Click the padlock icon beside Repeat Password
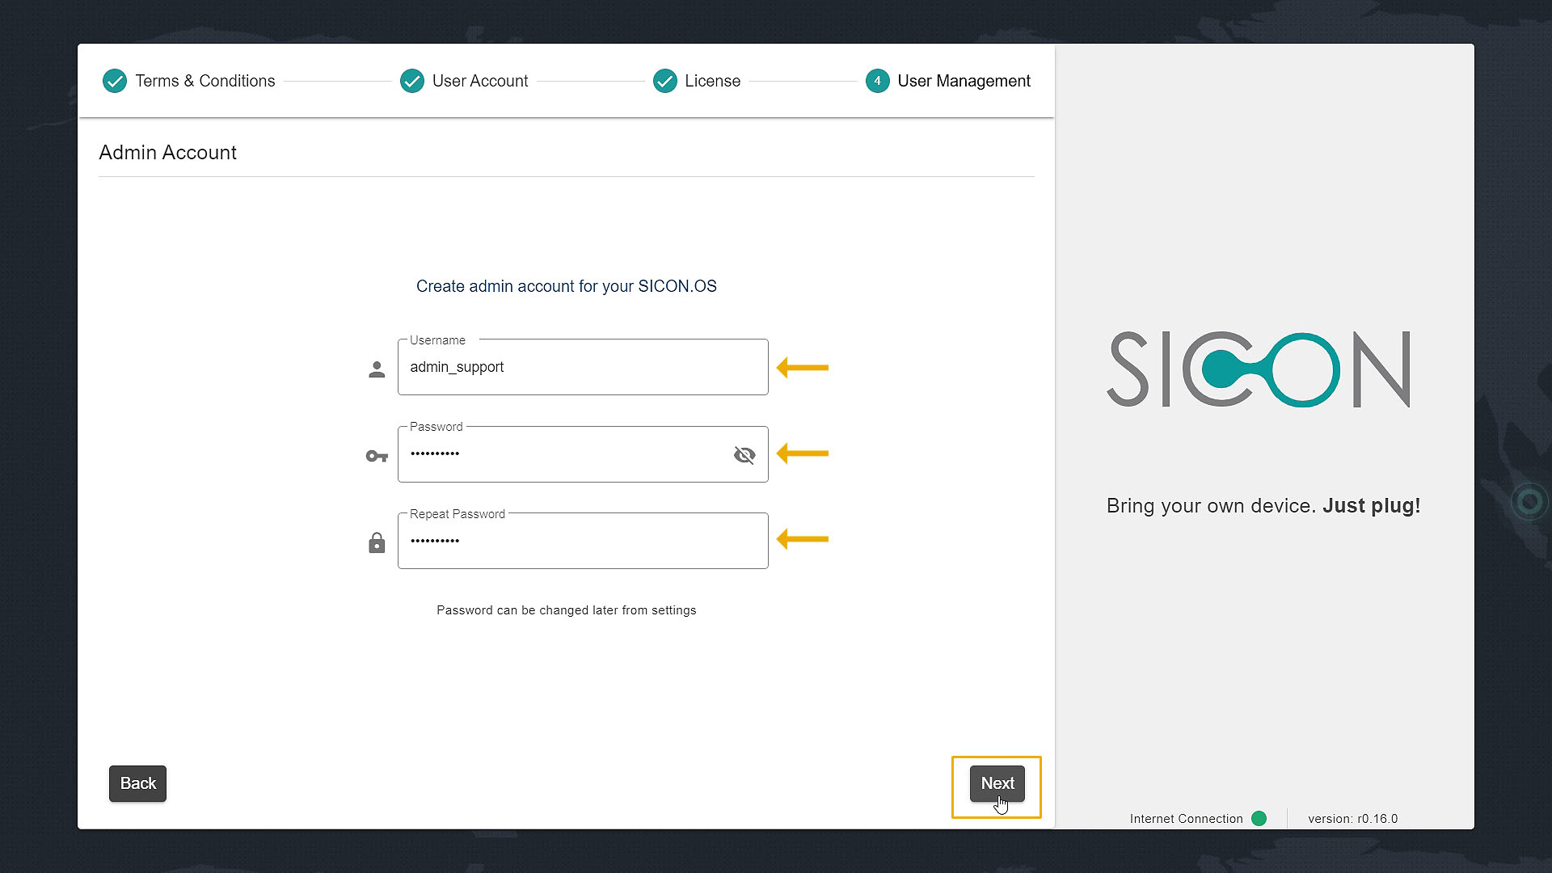Viewport: 1552px width, 873px height. point(377,542)
